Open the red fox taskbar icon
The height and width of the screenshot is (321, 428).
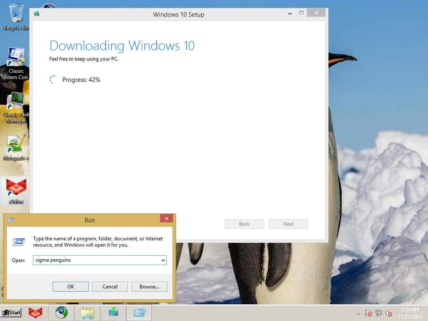tap(36, 313)
